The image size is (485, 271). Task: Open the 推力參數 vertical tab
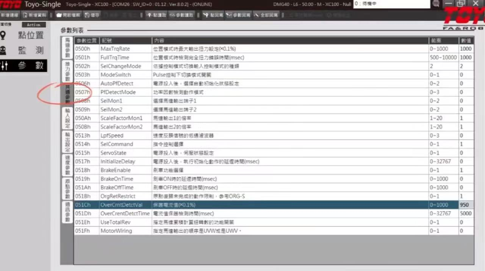67,71
